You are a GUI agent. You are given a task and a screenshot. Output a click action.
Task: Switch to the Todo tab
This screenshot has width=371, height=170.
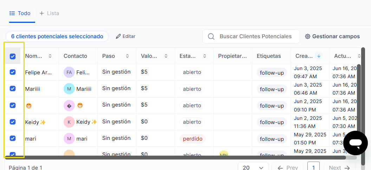(x=20, y=13)
